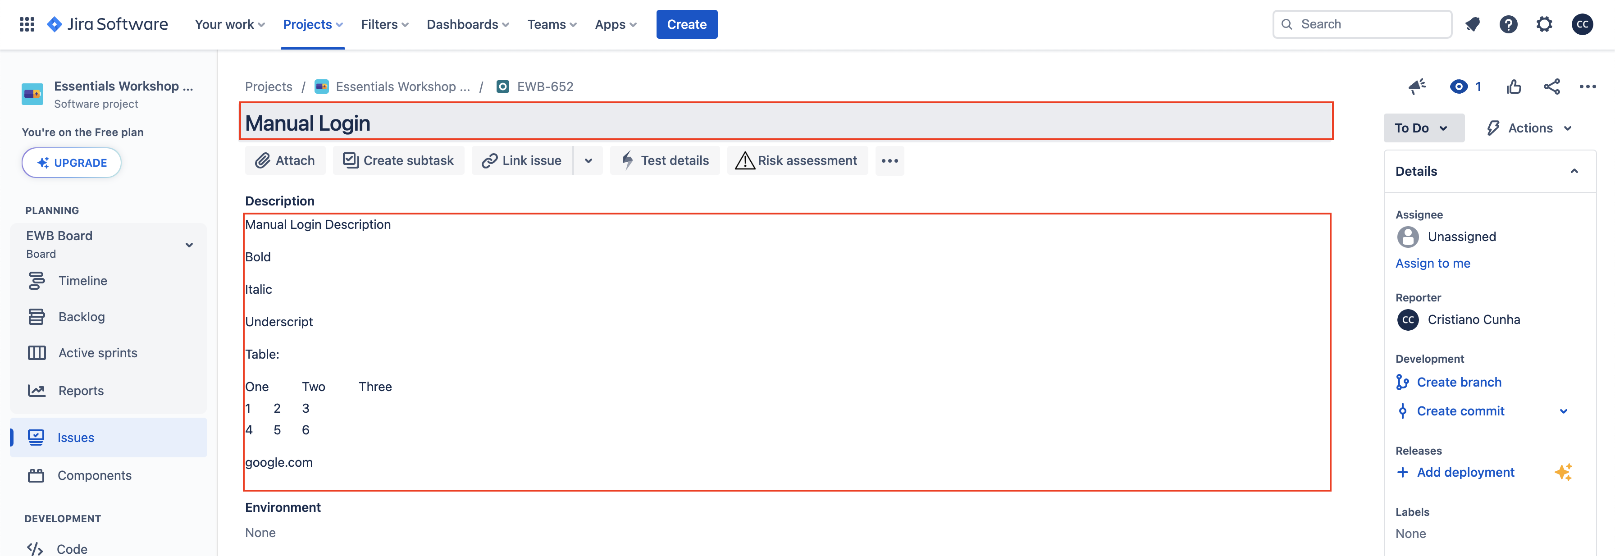Click Create commit link
The image size is (1615, 556).
pyautogui.click(x=1460, y=411)
